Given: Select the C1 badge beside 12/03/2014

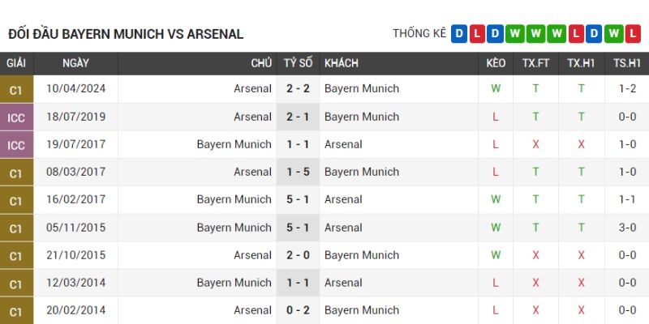Looking at the screenshot, I should [x=16, y=283].
